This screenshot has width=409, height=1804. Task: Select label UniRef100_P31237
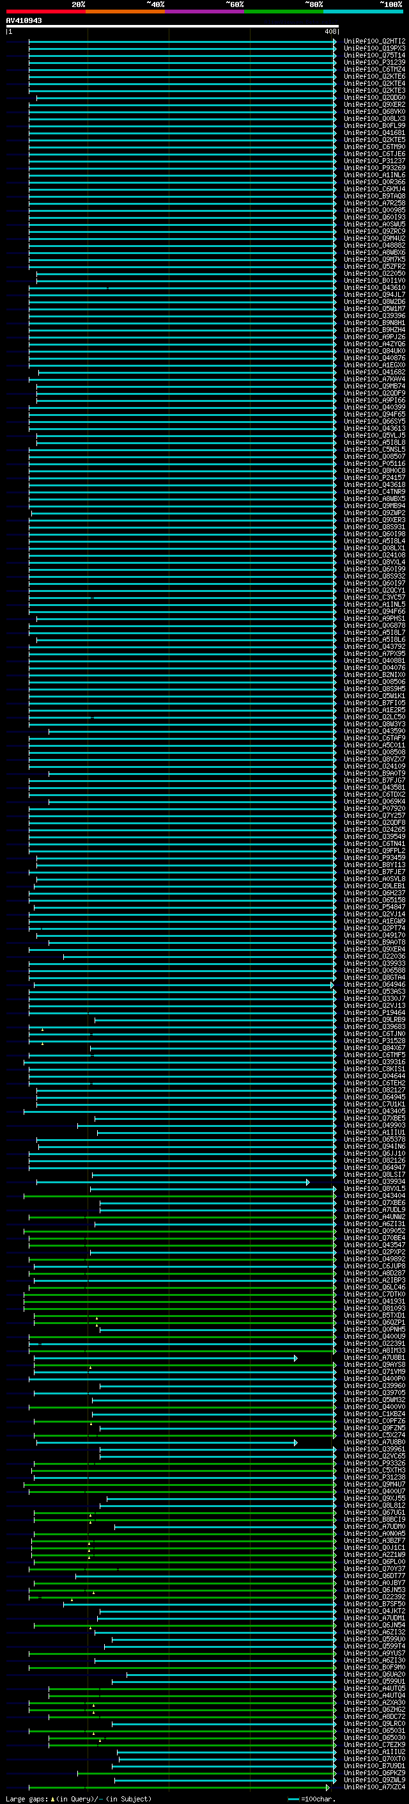(x=374, y=161)
